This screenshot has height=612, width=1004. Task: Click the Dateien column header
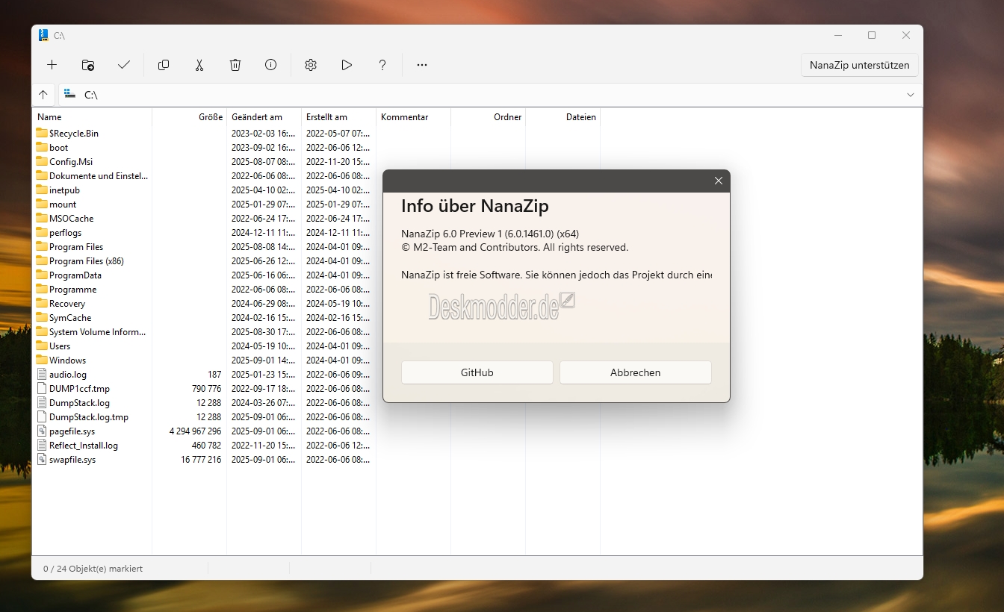[563, 117]
